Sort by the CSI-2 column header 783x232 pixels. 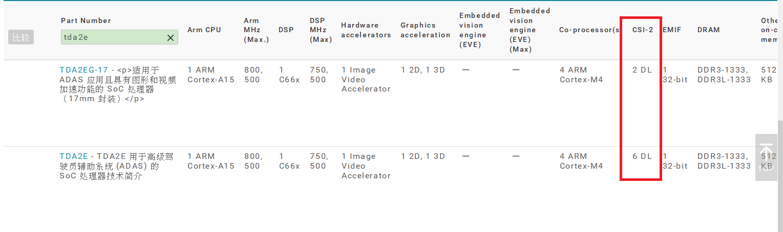pos(643,30)
